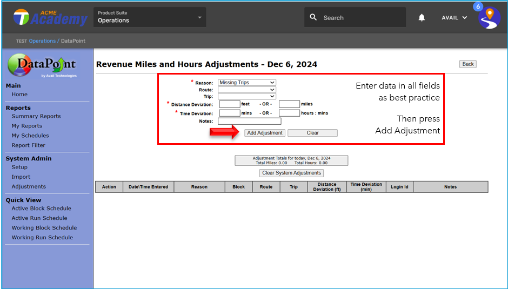Viewport: 508px width, 289px height.
Task: Click the DataPoint breadcrumb text
Action: [73, 41]
